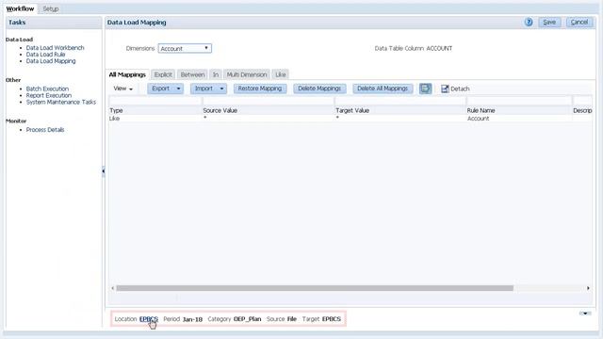Click the Rule Name filter field
Screen dimensions: 603x339
click(519, 101)
